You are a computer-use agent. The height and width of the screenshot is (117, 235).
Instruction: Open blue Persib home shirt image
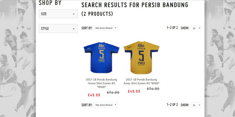click(102, 58)
